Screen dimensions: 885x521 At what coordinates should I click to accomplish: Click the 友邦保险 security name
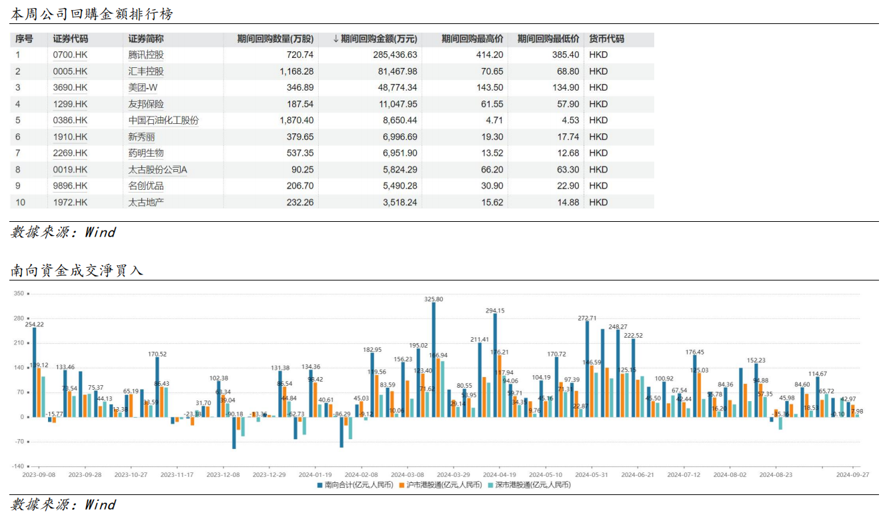click(x=146, y=104)
